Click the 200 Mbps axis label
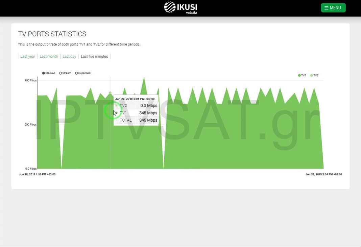 click(30, 125)
